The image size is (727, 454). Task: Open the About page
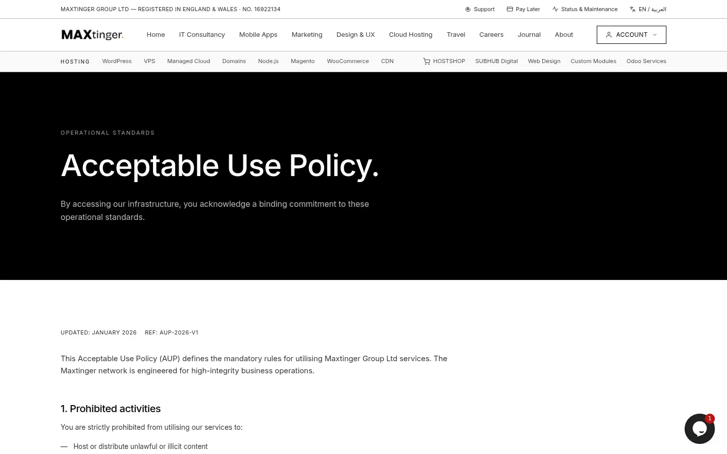click(564, 35)
